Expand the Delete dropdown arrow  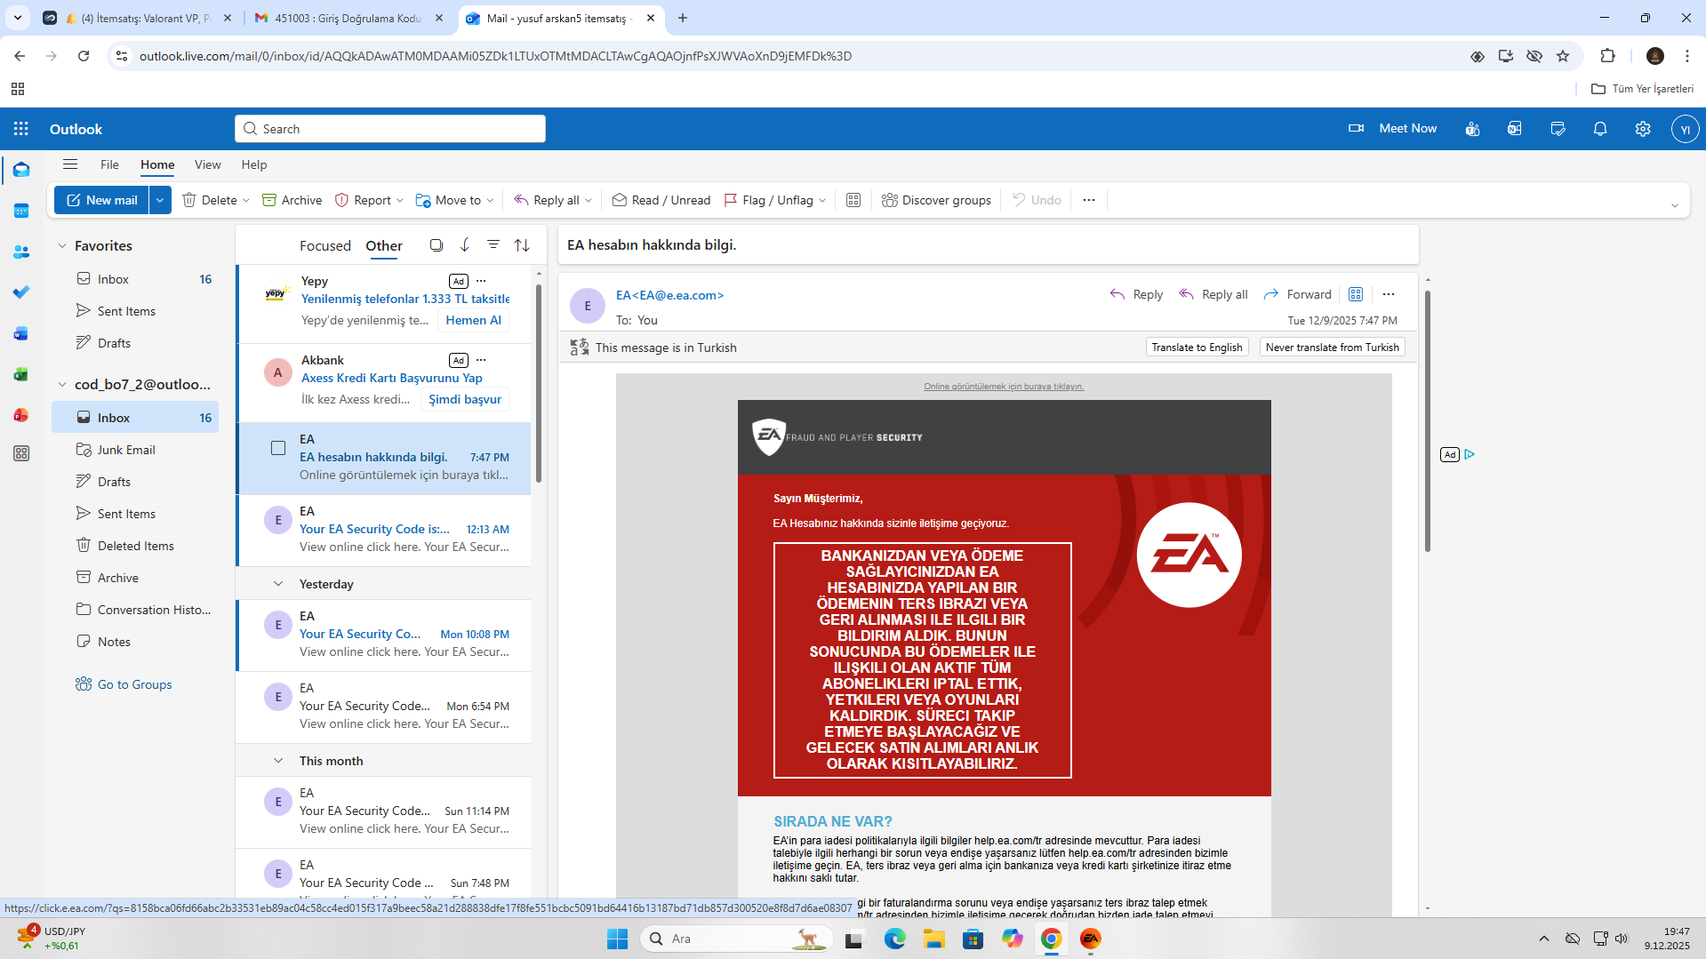[246, 201]
